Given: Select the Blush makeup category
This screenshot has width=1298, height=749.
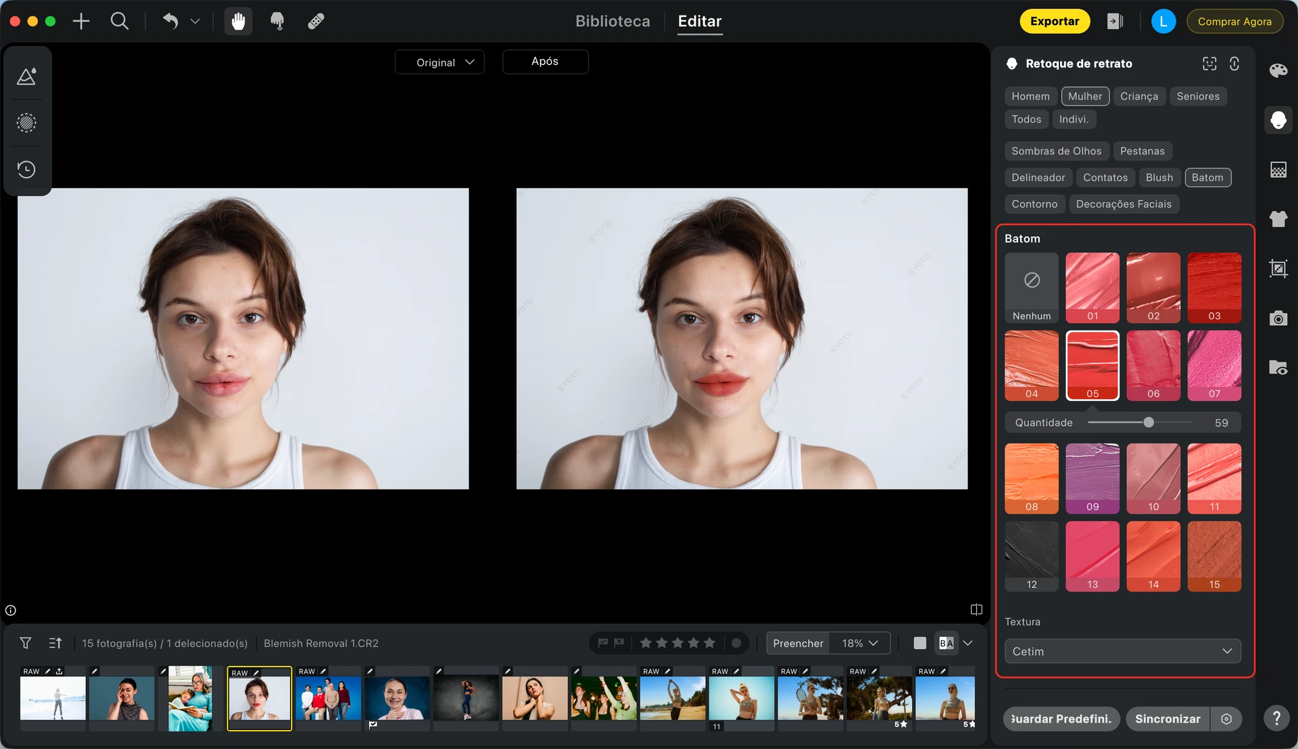Looking at the screenshot, I should point(1159,177).
